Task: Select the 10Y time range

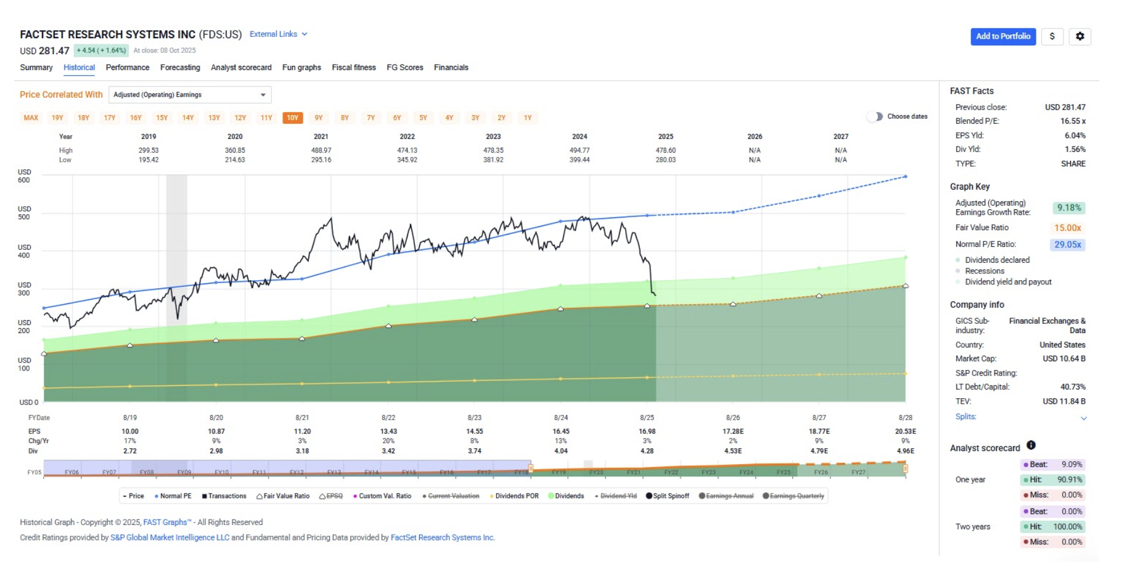Action: 293,118
